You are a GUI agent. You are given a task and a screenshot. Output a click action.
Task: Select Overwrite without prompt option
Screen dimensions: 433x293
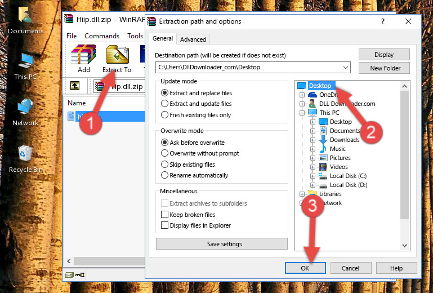pyautogui.click(x=164, y=153)
